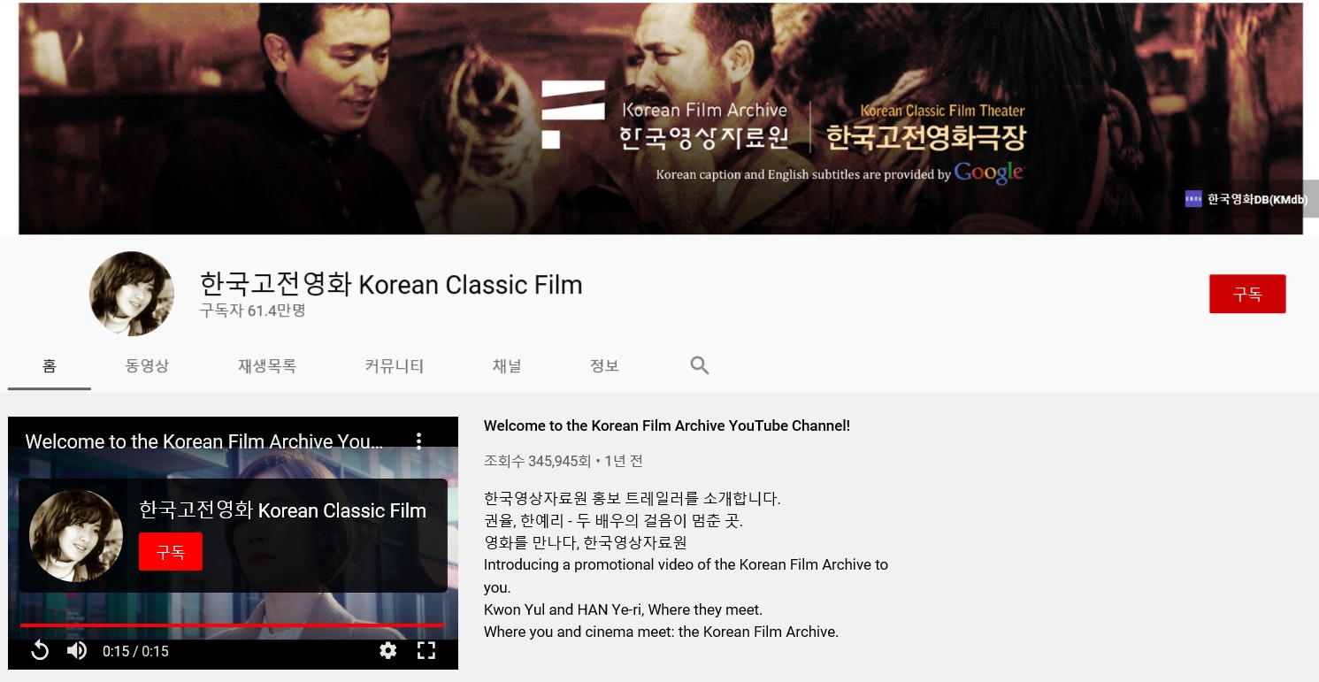This screenshot has width=1319, height=682.
Task: Mute the video using the speaker icon
Action: [x=77, y=651]
